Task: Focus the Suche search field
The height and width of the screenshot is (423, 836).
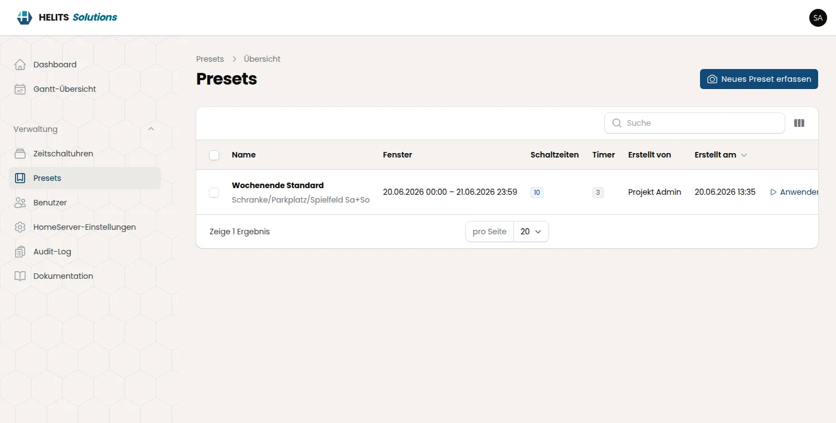Action: coord(694,123)
